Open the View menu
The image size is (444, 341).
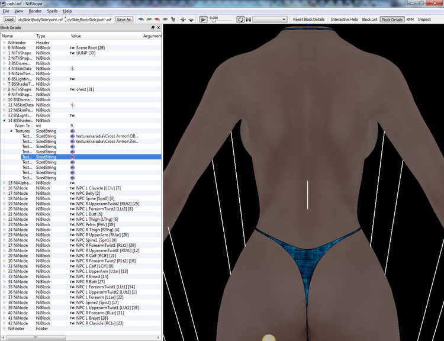pos(19,11)
